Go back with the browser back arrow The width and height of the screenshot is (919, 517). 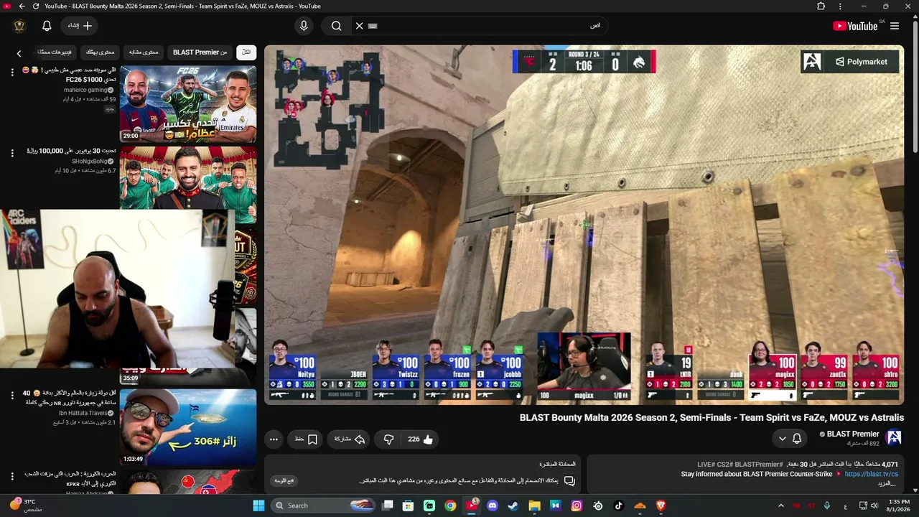coord(22,6)
